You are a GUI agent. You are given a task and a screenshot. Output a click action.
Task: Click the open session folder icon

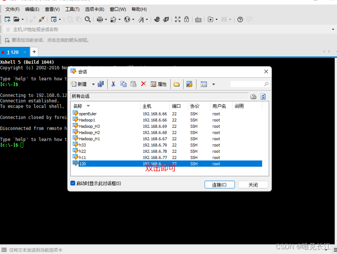(x=16, y=20)
